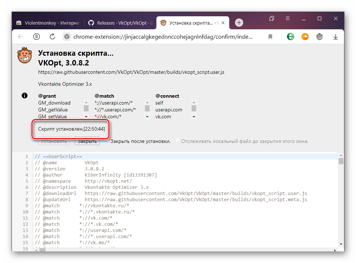356x263 pixels.
Task: Select *://*.userapi.com/* match entry
Action: coord(115,110)
